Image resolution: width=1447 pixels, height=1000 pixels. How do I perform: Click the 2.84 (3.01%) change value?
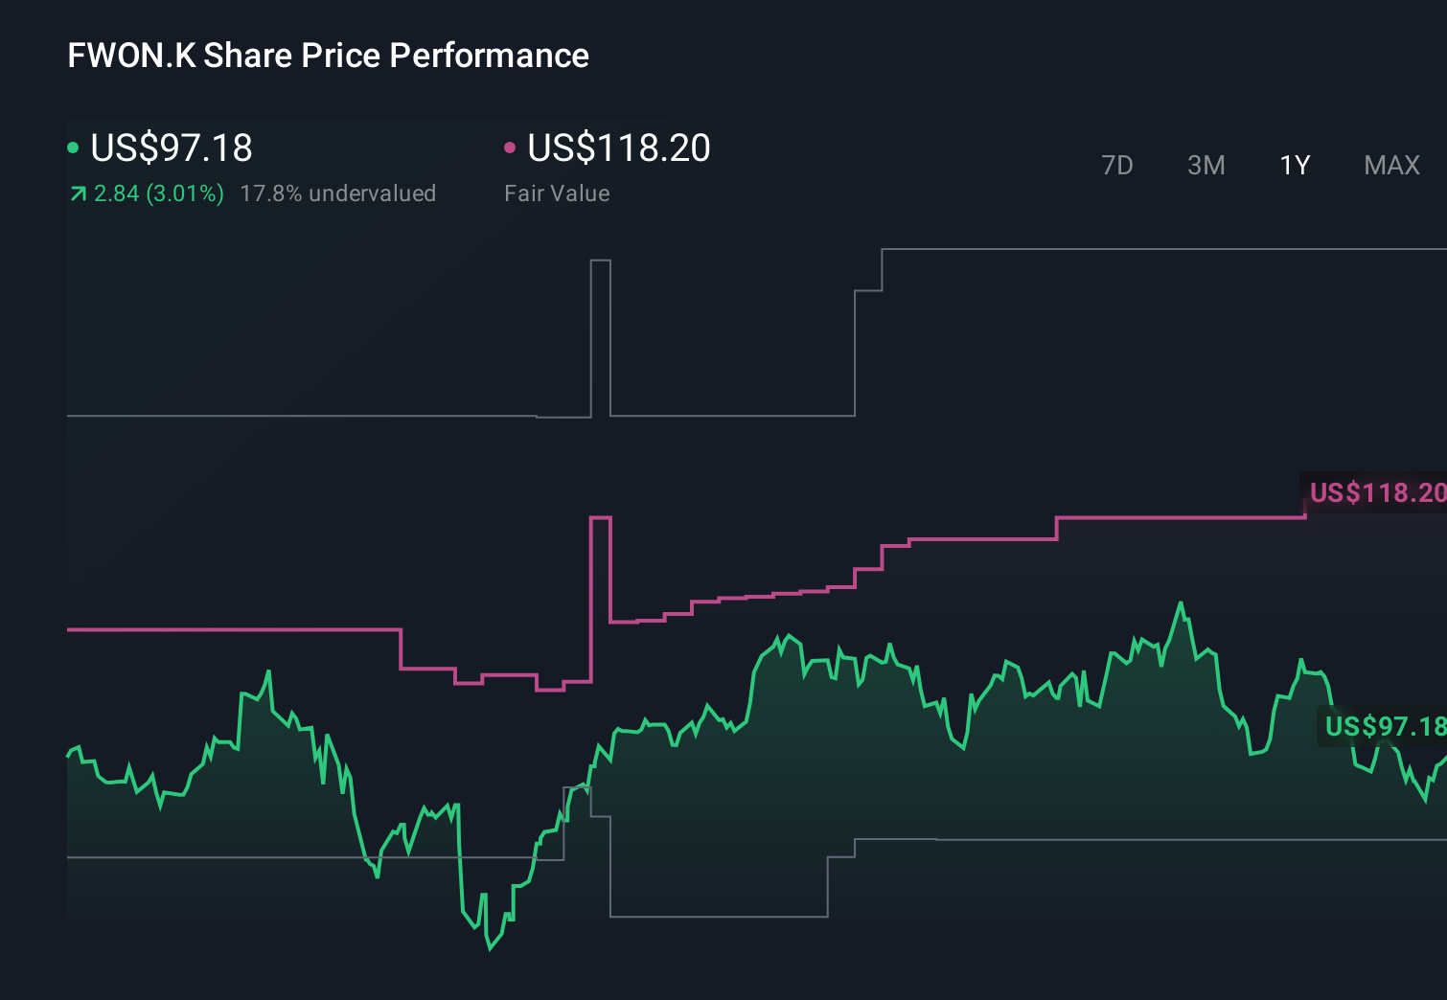pos(158,193)
